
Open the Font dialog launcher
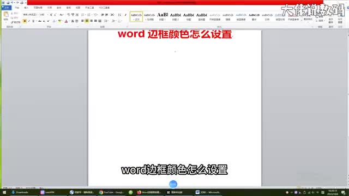click(77, 27)
